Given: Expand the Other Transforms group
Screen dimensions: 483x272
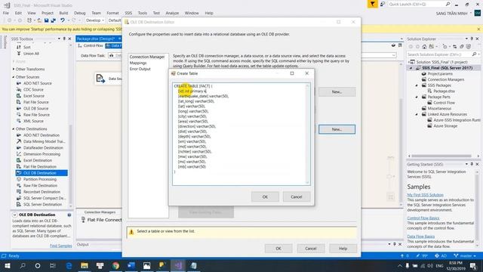Looking at the screenshot, I should point(14,69).
